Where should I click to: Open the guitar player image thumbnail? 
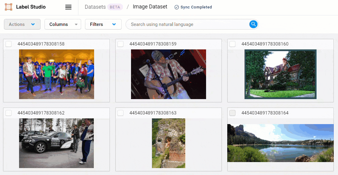[x=168, y=74]
